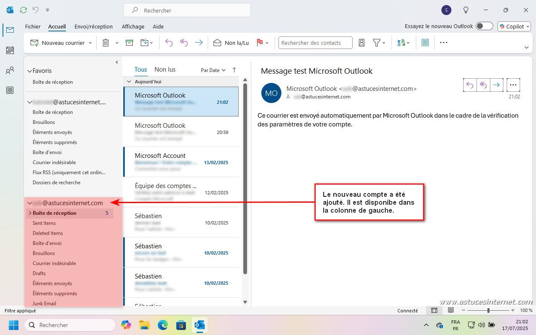Open More commands ellipsis in ribbon
The width and height of the screenshot is (536, 335).
[444, 43]
